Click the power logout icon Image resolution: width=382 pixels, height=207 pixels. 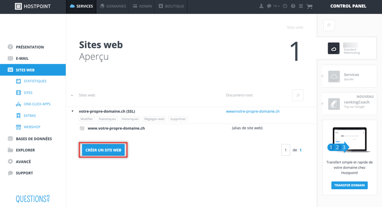pos(285,6)
